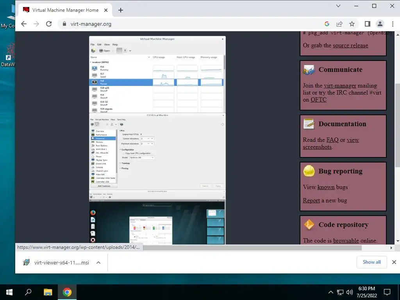The height and width of the screenshot is (300, 400).
Task: Click the Documentation notepad icon
Action: 309,124
